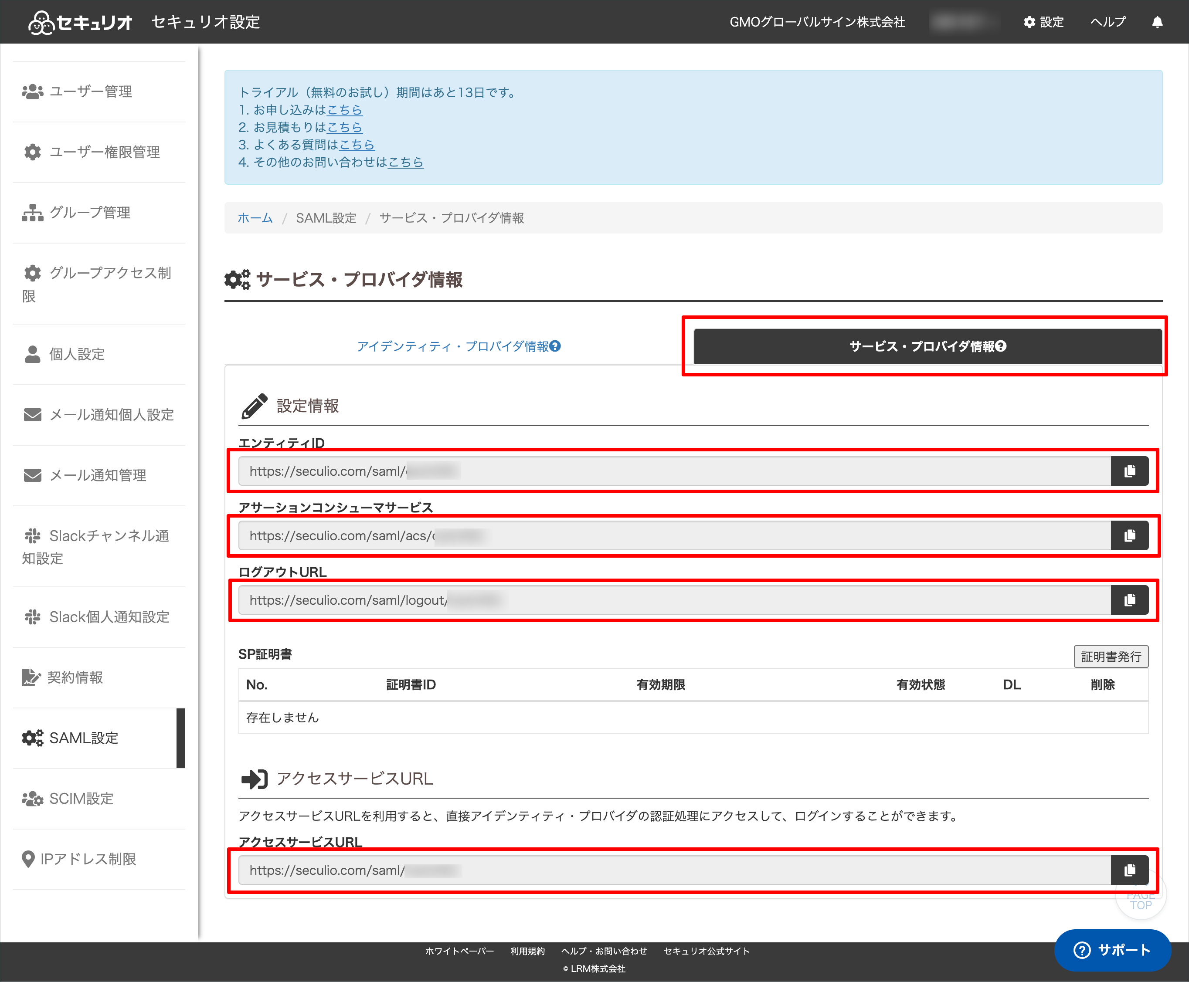Open help icon on サービス・プロバイダ情報 tab

tap(1001, 346)
